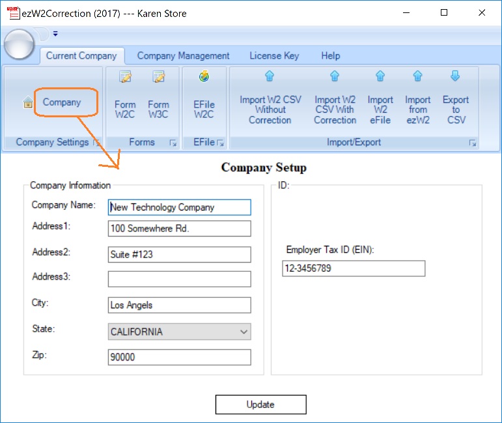This screenshot has height=423, width=502.
Task: Click the round application menu orb
Action: coord(20,44)
